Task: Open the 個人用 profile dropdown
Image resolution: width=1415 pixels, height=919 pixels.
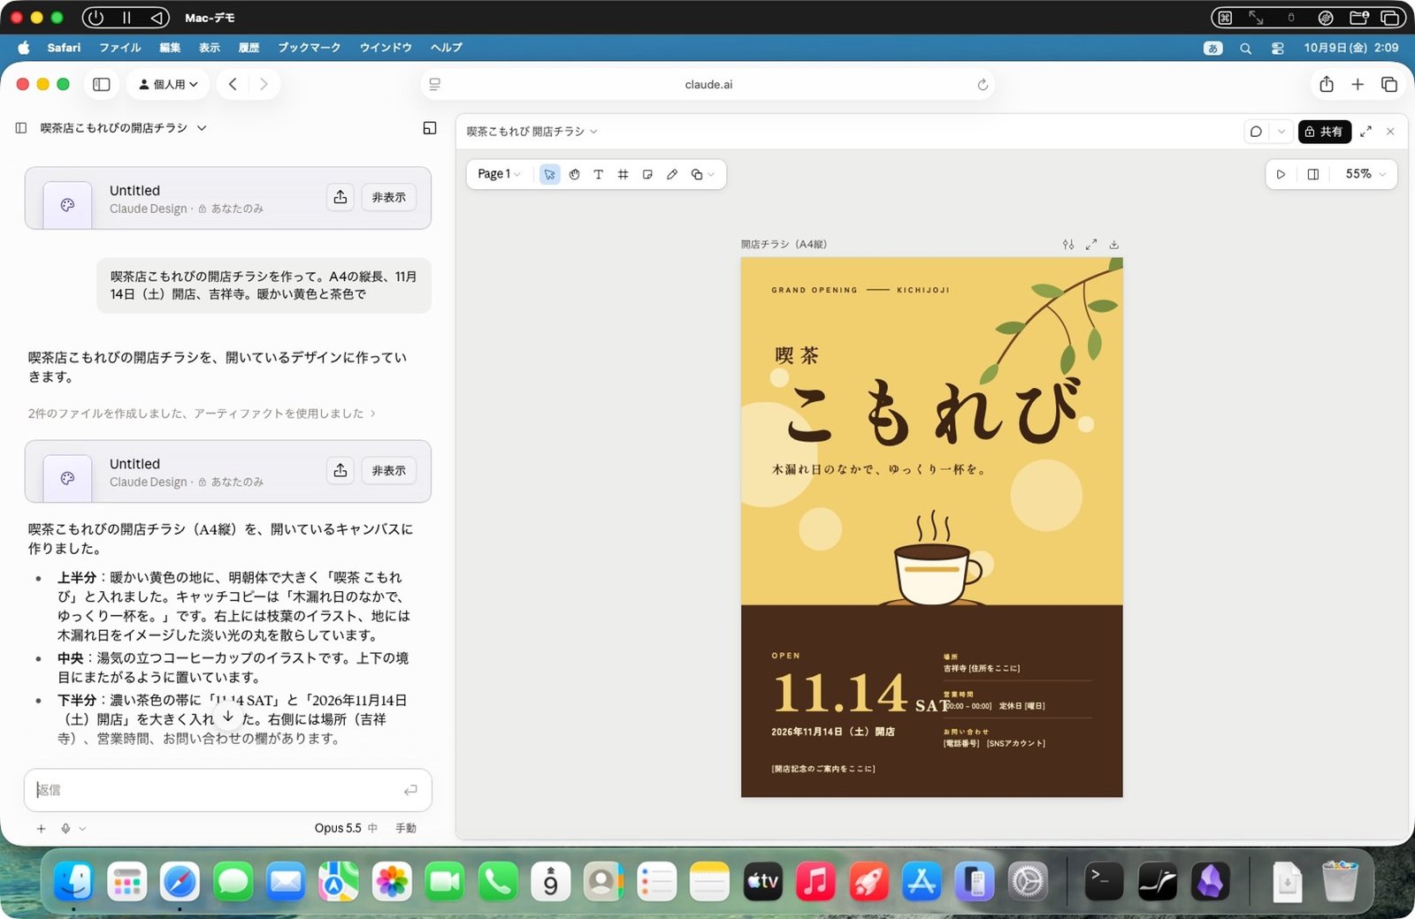Action: tap(168, 85)
